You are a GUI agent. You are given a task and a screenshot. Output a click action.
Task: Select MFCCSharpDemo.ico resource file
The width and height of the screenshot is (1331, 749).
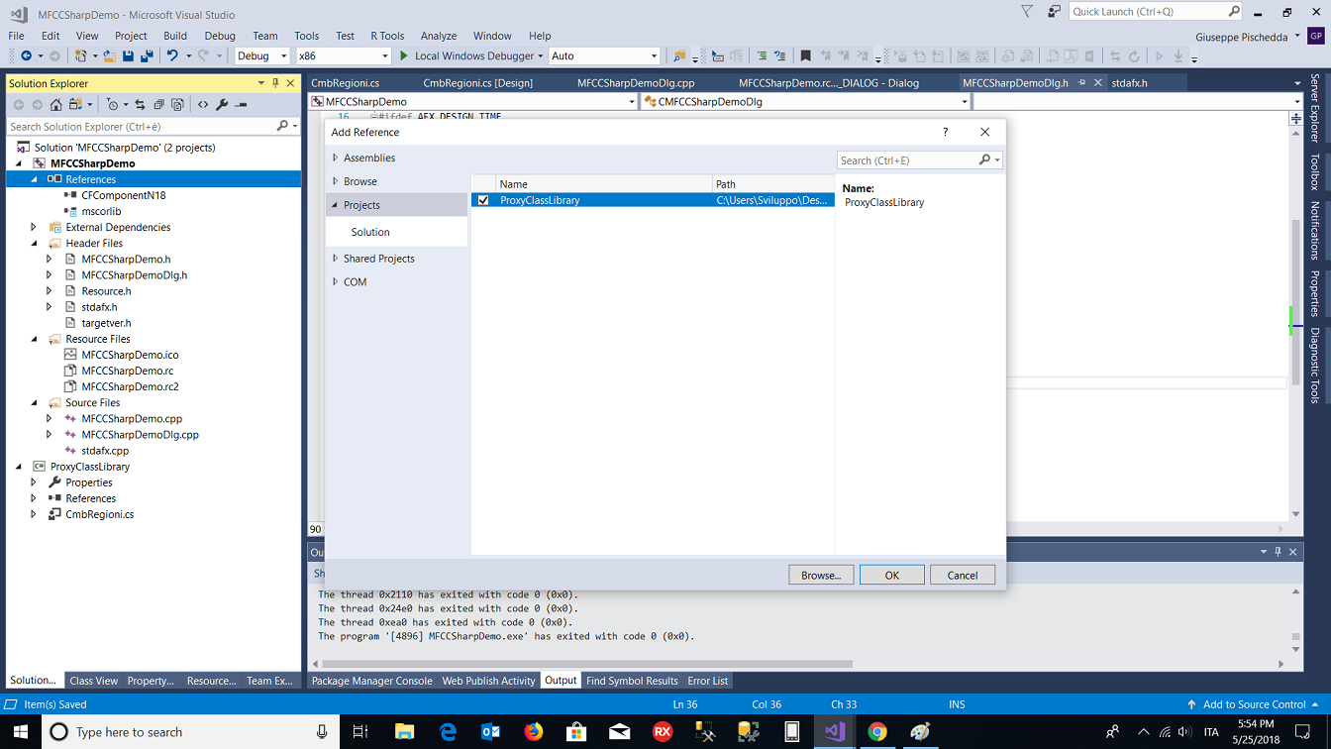click(130, 355)
